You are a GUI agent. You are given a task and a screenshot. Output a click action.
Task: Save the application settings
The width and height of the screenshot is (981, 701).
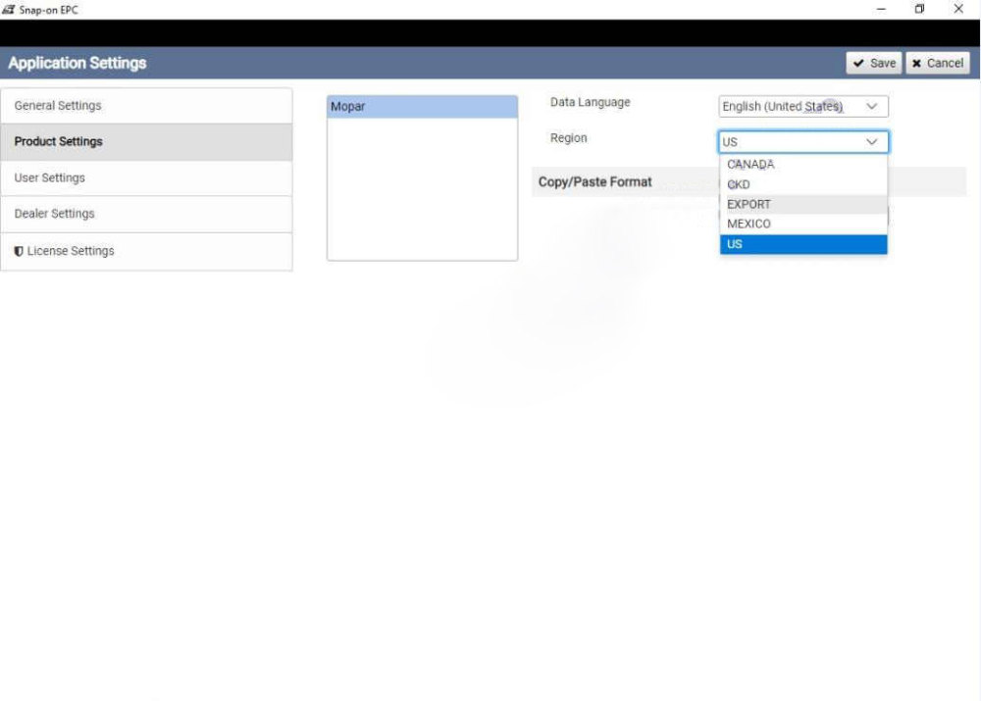click(873, 63)
